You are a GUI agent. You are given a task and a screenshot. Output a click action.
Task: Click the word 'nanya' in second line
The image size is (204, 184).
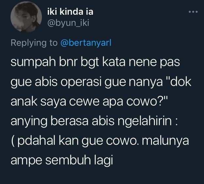[146, 83]
